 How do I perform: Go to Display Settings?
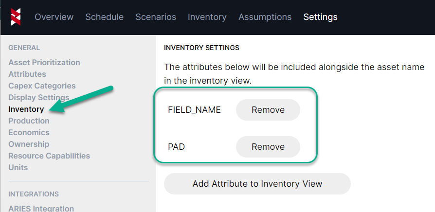[x=38, y=97]
